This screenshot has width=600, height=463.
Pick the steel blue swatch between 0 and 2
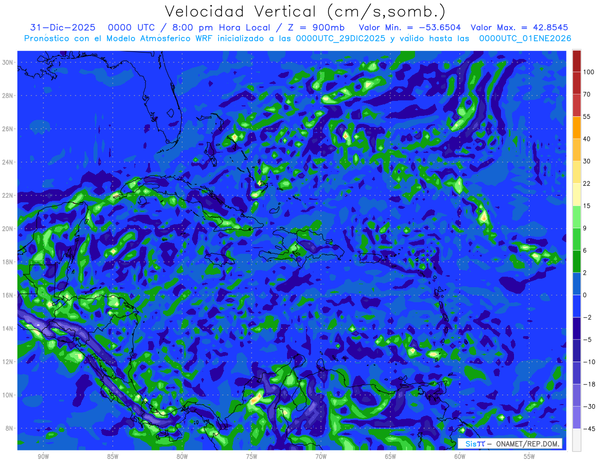[576, 284]
